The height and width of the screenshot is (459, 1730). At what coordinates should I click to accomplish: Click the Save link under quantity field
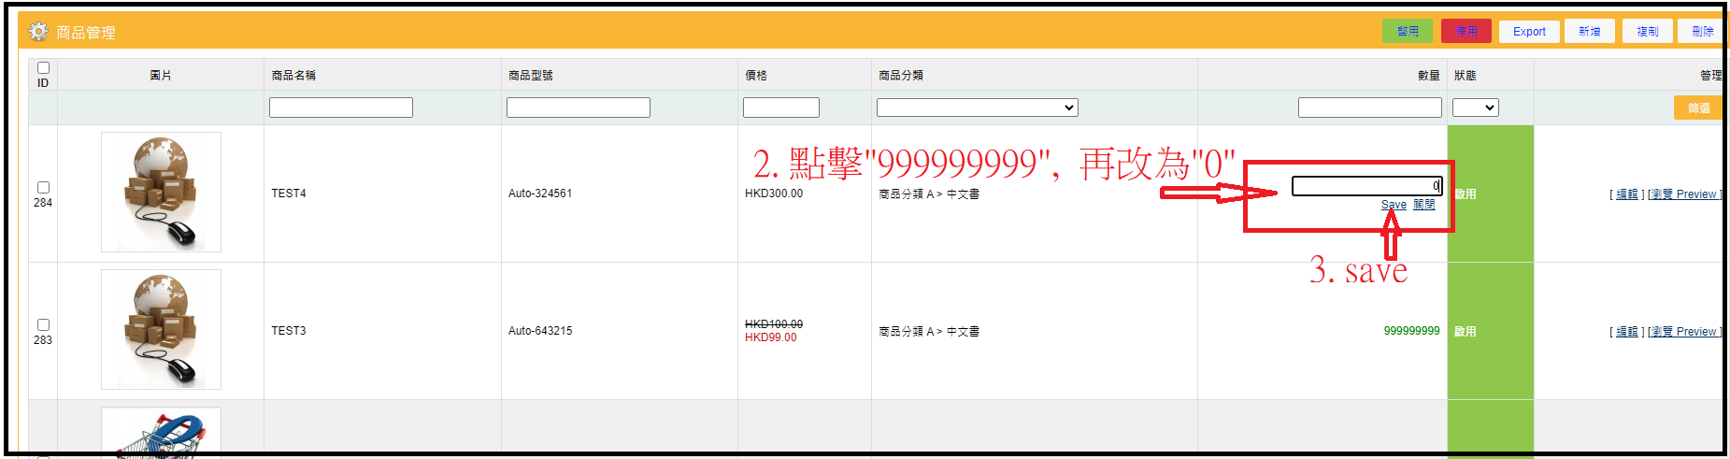point(1393,205)
